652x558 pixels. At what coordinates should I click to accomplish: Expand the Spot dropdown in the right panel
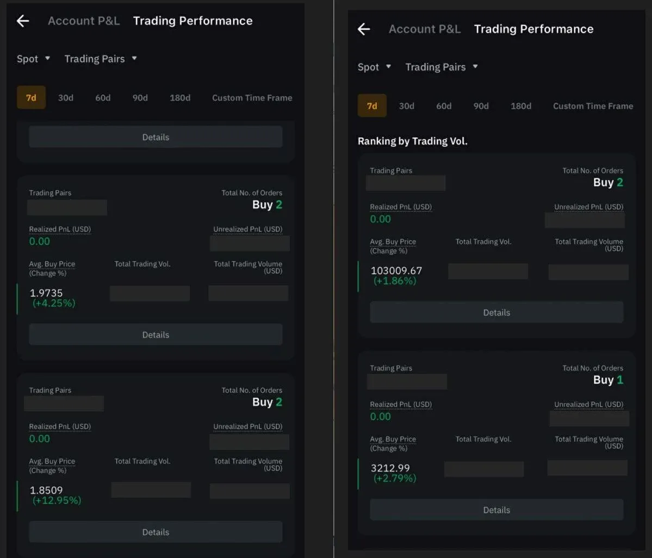pos(374,67)
